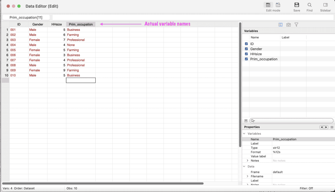Switch to Edit mode icon

point(268,5)
